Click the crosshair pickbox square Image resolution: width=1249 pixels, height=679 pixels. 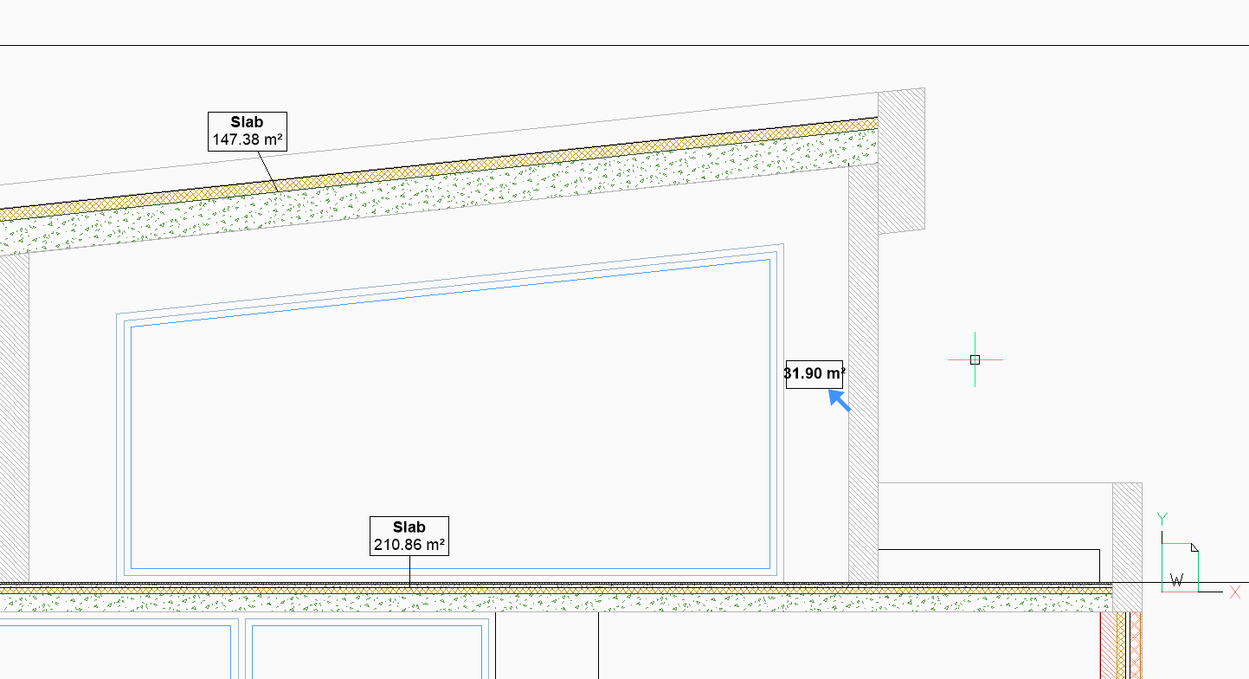click(x=975, y=359)
